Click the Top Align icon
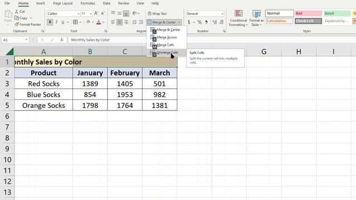356x200 pixels. (x=113, y=13)
